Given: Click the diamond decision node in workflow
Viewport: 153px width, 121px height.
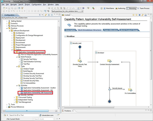Looking at the screenshot, I should [109, 89].
